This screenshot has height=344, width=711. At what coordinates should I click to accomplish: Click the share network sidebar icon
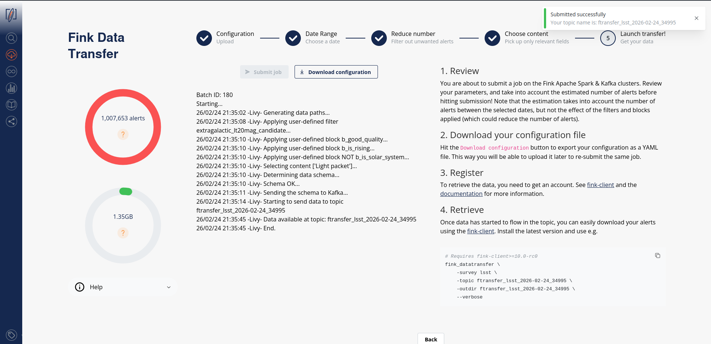point(11,121)
